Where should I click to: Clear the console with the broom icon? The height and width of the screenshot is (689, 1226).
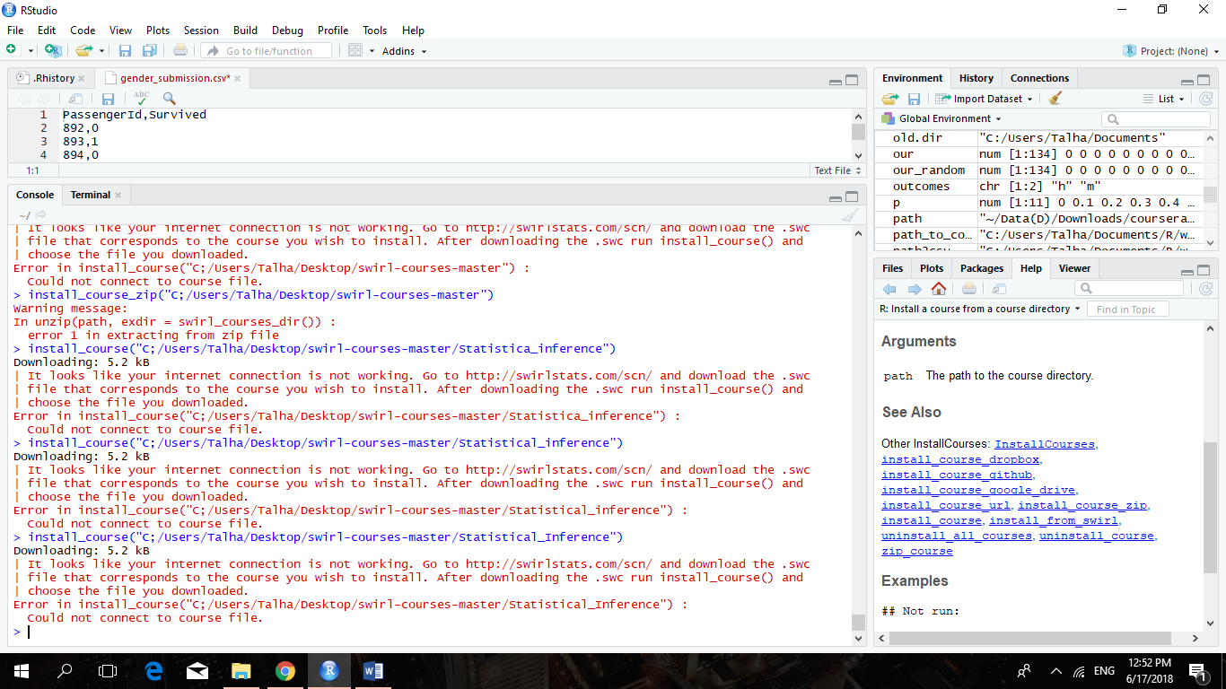[849, 214]
